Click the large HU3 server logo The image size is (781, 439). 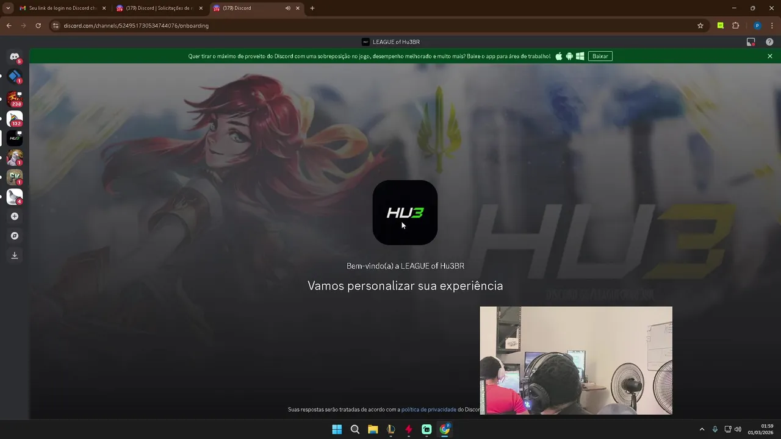click(405, 212)
